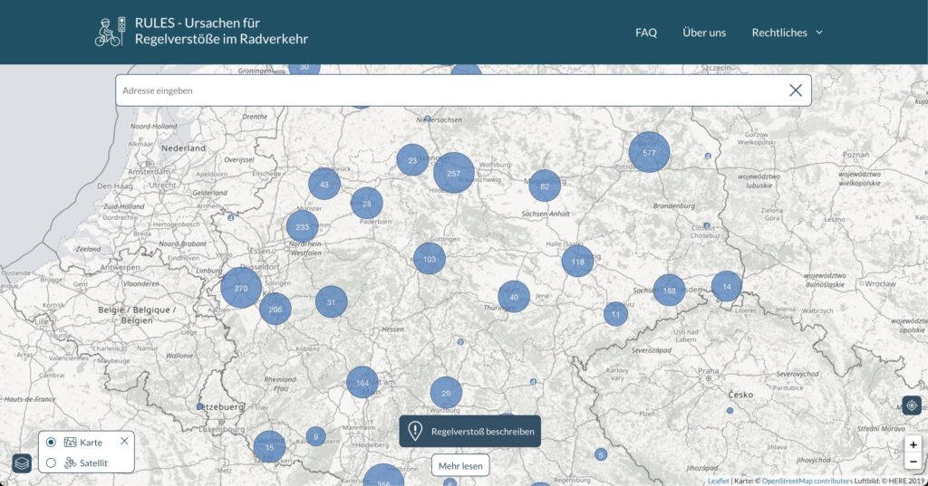
Task: Select the Satellit radio button
Action: 51,463
